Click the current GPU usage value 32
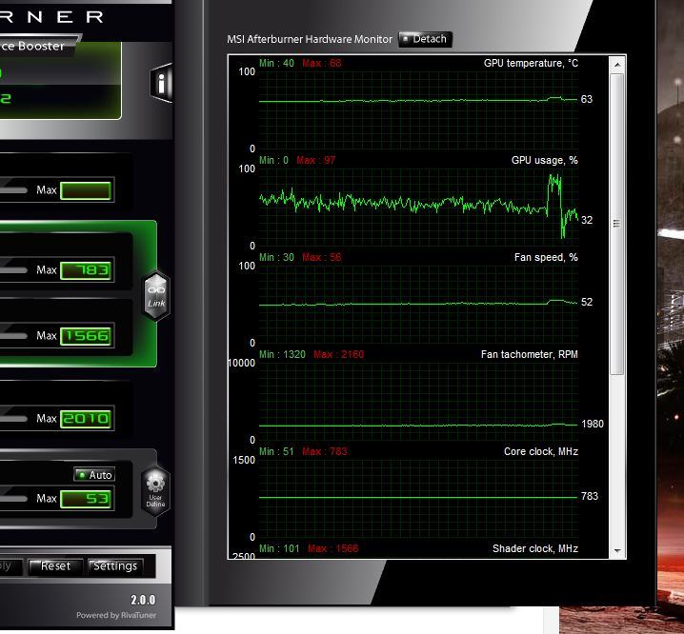684x634 pixels. point(587,220)
